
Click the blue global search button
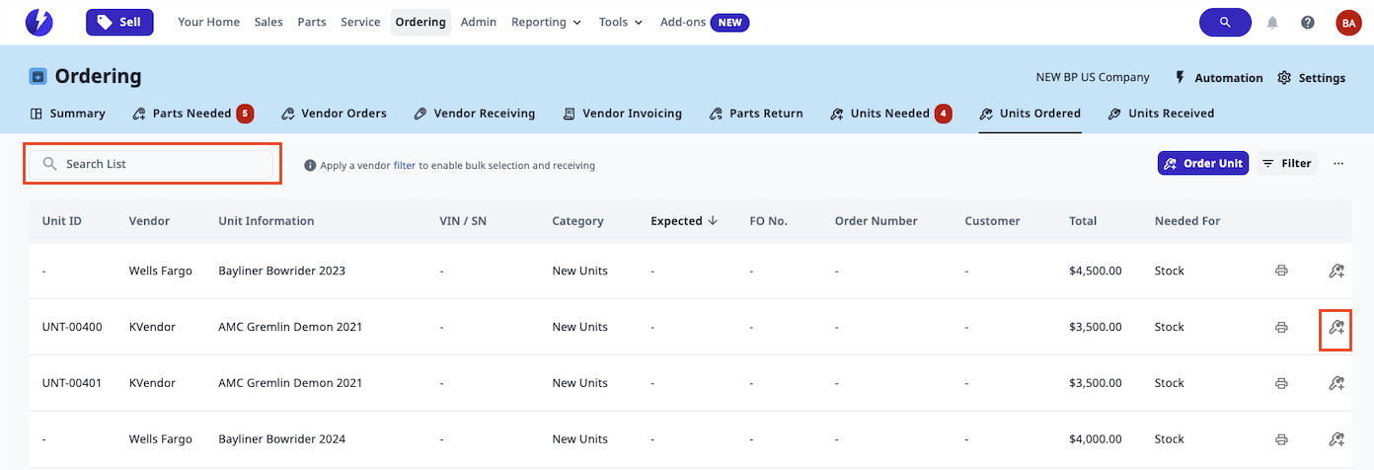pyautogui.click(x=1224, y=22)
